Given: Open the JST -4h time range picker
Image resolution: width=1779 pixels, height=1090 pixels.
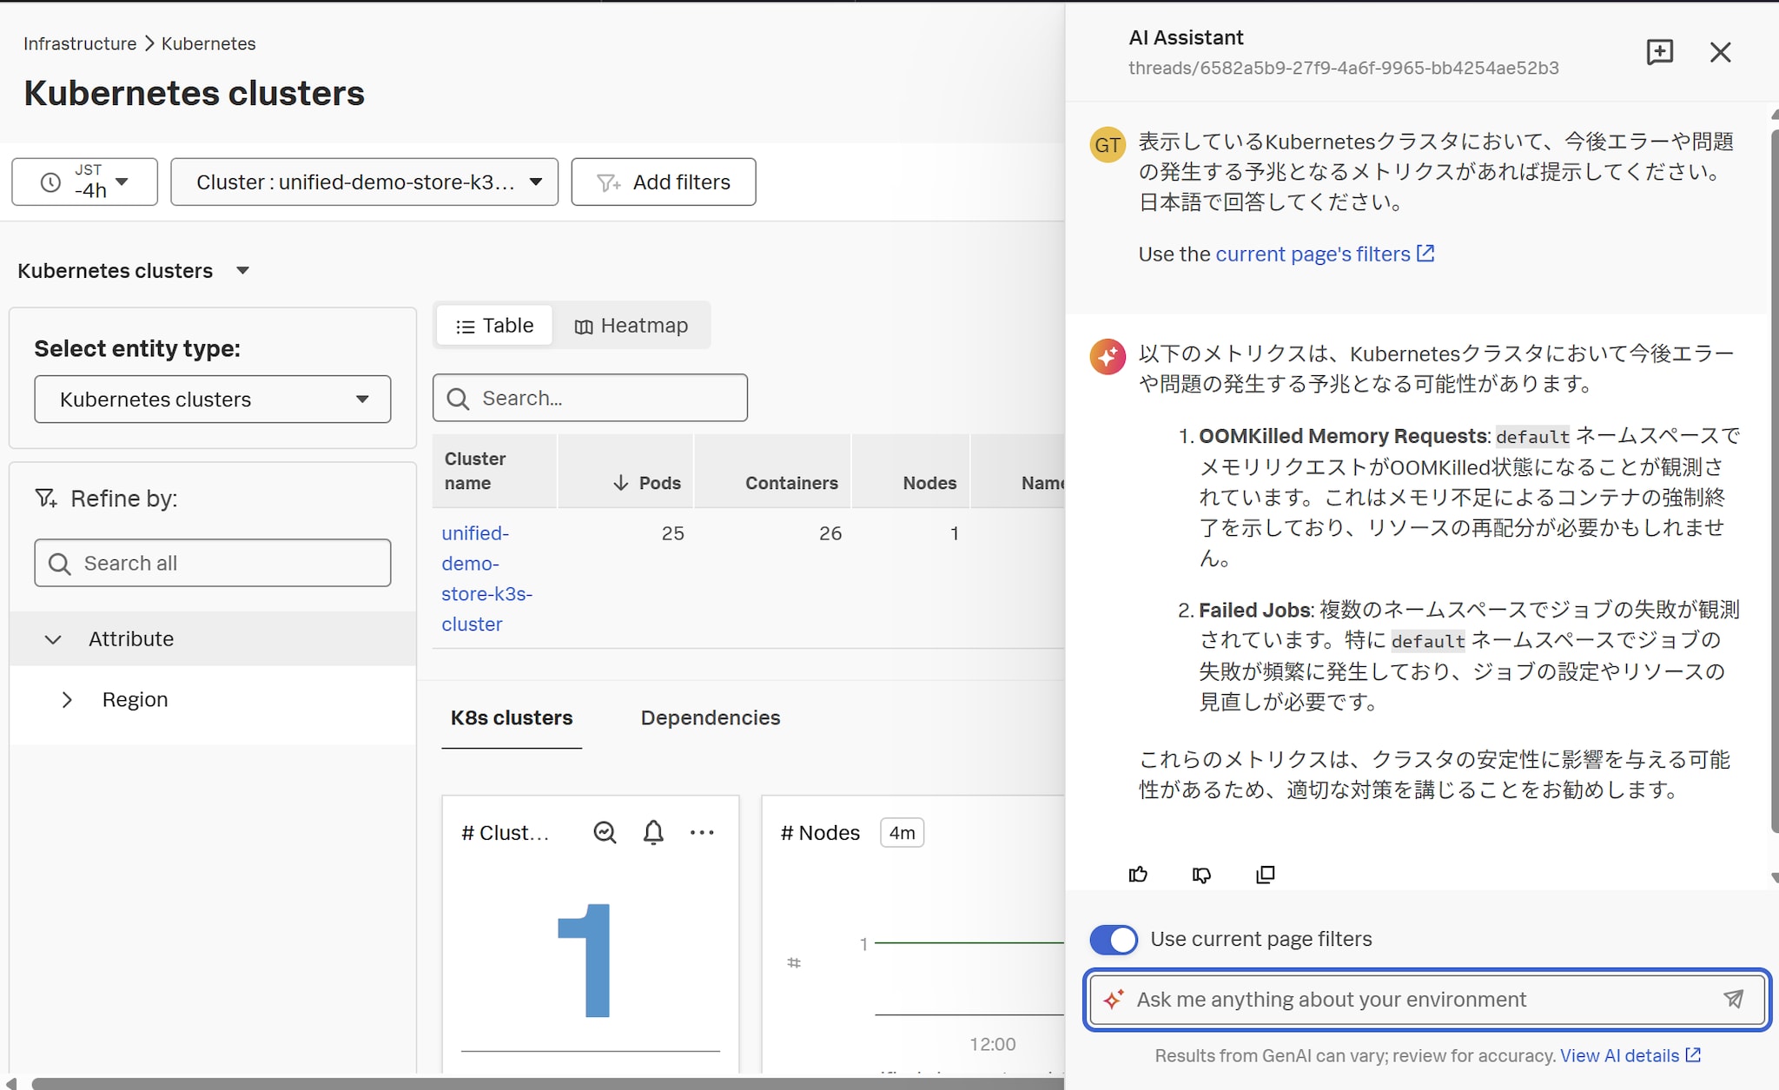Looking at the screenshot, I should (x=85, y=182).
